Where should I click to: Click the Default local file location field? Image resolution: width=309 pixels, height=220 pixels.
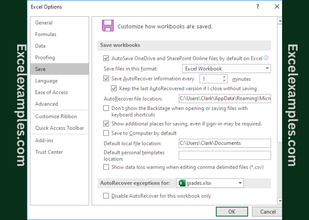[224, 143]
